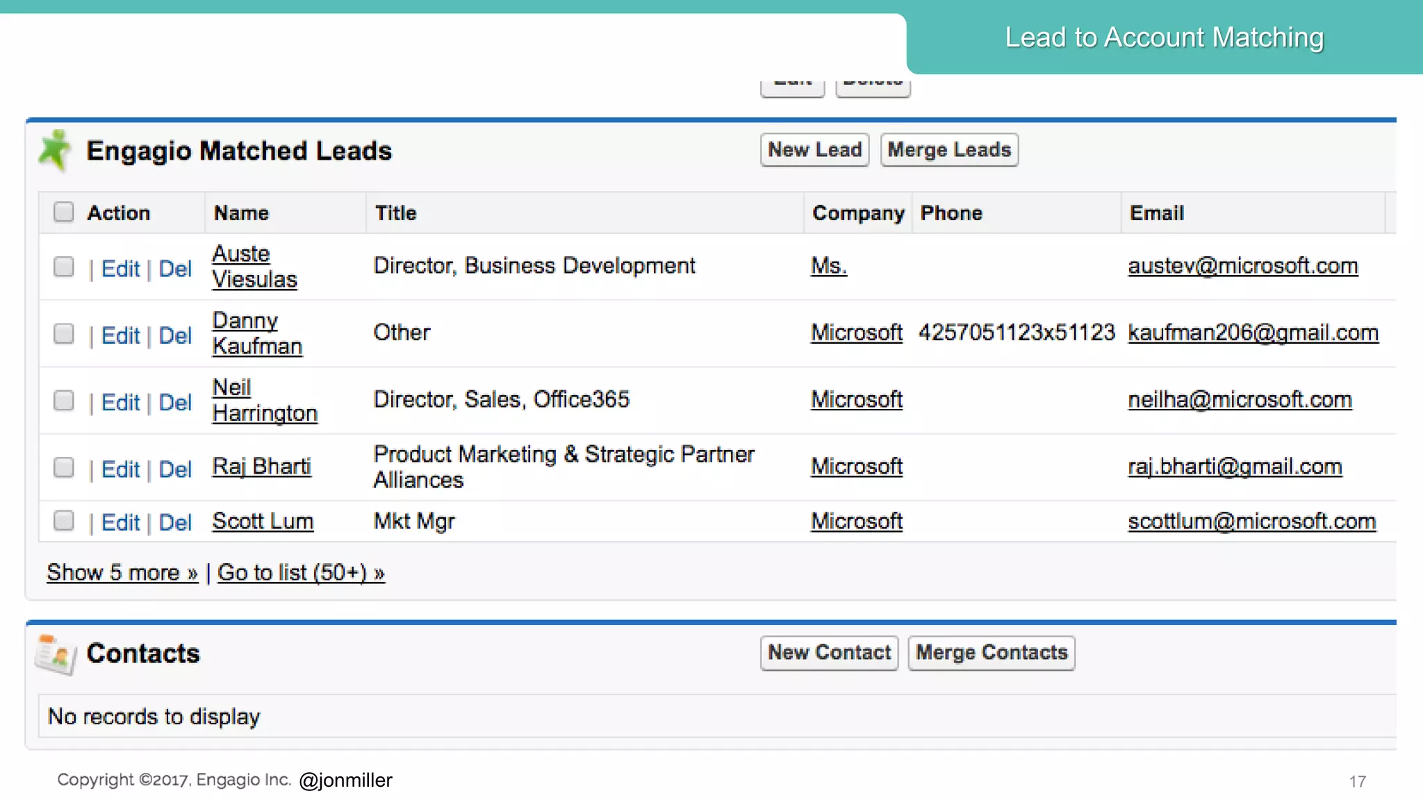Check the box for Raj Bharti row

(64, 467)
